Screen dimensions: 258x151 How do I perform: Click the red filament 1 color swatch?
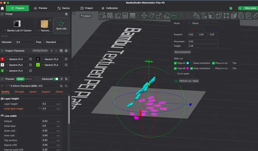tap(3, 59)
